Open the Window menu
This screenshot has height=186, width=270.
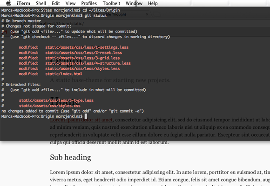point(134,3)
